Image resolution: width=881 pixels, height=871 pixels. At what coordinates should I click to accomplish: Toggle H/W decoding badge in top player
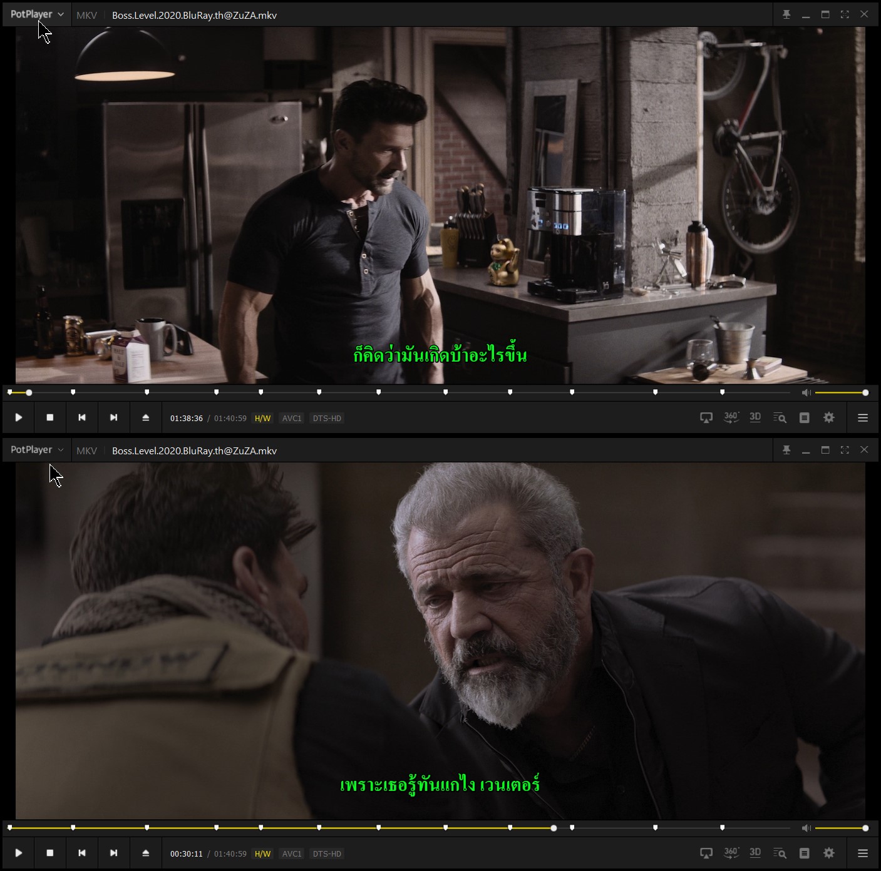(263, 418)
